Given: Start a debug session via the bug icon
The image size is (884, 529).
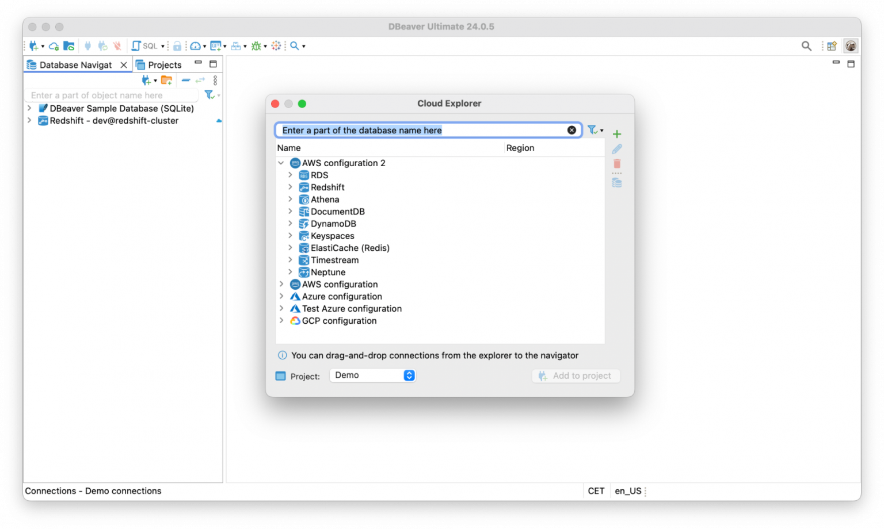Looking at the screenshot, I should coord(256,45).
